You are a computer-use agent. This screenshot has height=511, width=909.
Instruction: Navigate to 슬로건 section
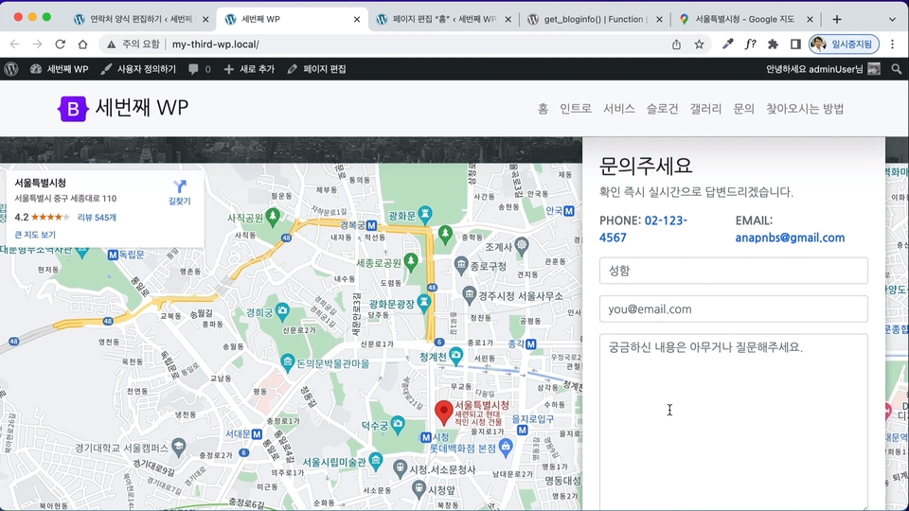pyautogui.click(x=663, y=108)
